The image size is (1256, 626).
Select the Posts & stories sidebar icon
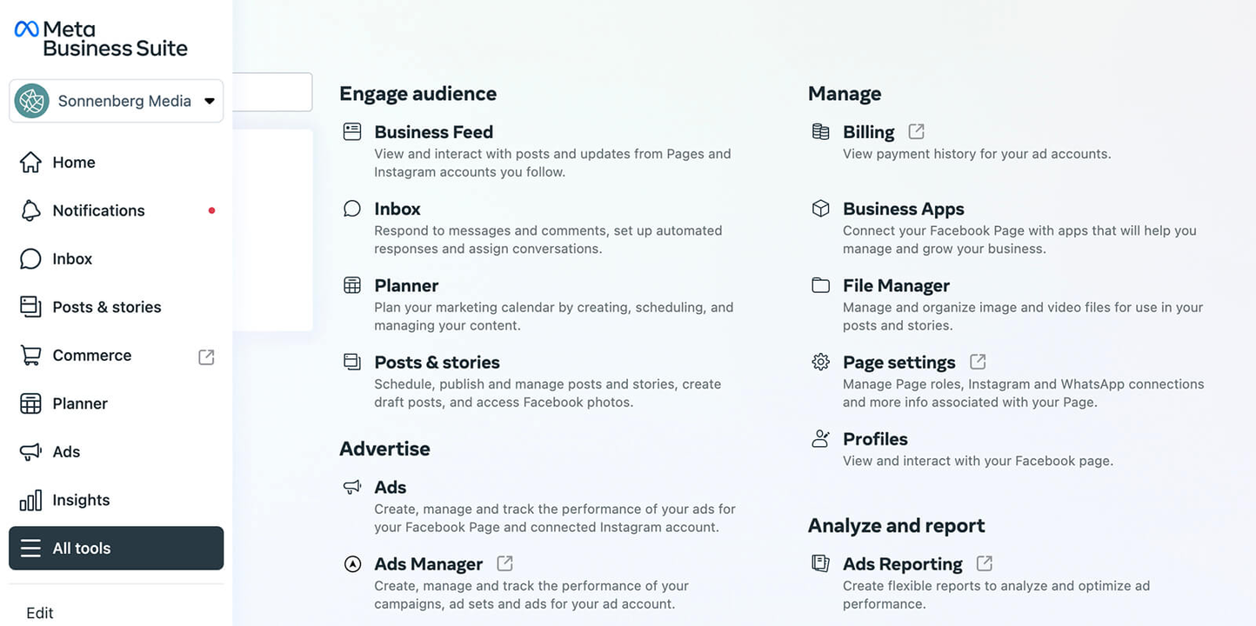click(x=30, y=306)
